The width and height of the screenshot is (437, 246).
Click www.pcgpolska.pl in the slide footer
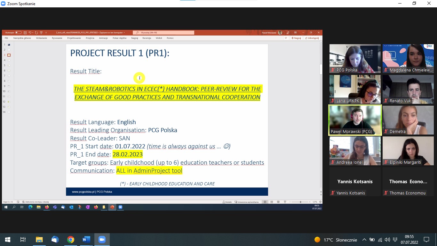click(x=83, y=192)
